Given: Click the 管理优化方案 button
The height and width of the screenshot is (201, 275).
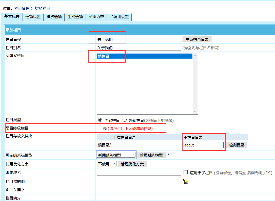Looking at the screenshot, I should pyautogui.click(x=132, y=164).
